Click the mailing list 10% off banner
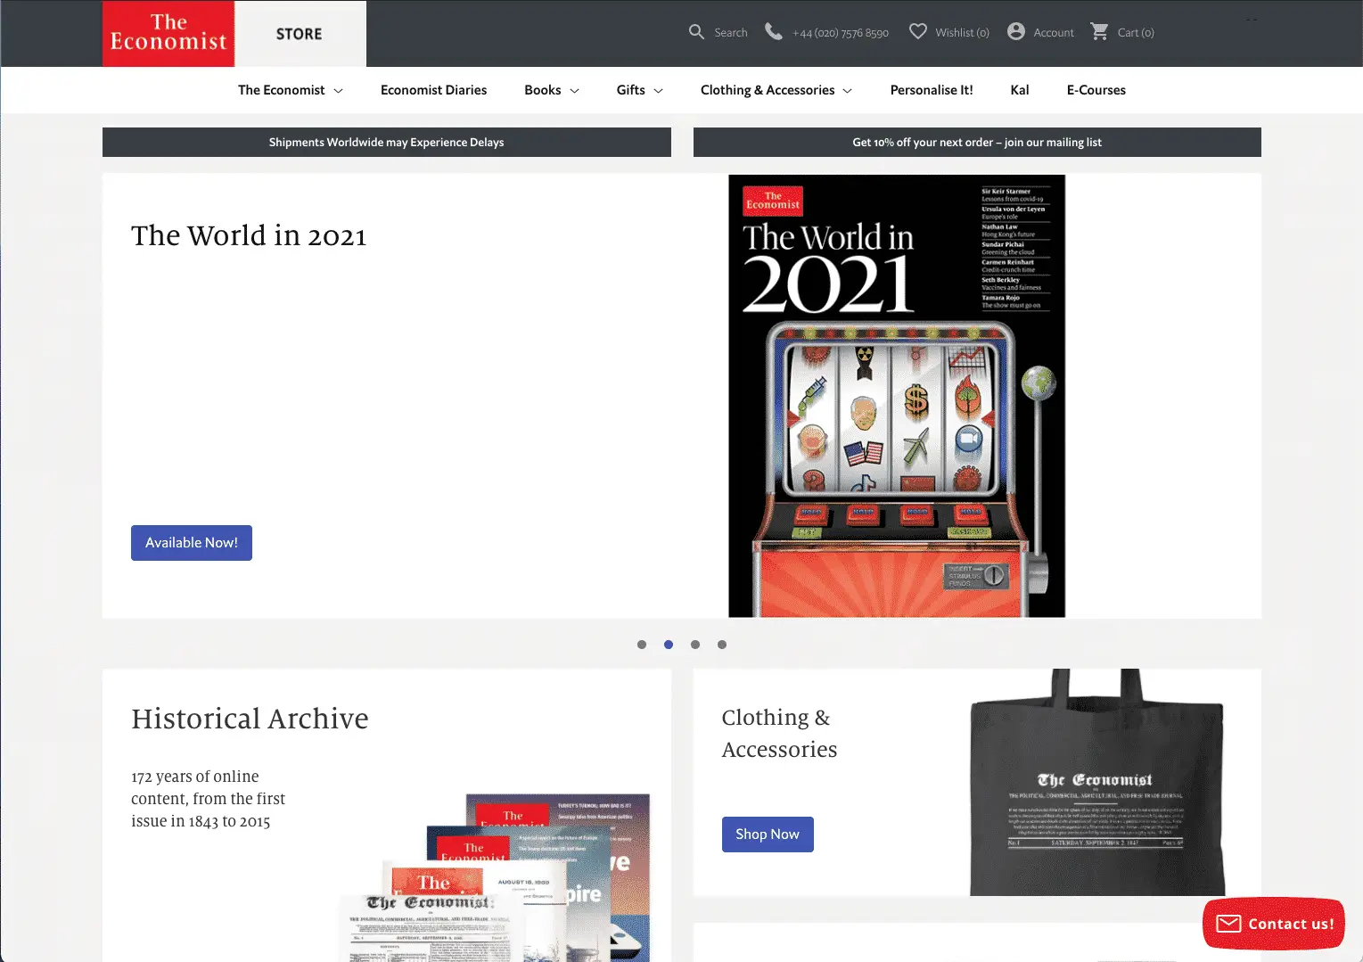 tap(977, 143)
